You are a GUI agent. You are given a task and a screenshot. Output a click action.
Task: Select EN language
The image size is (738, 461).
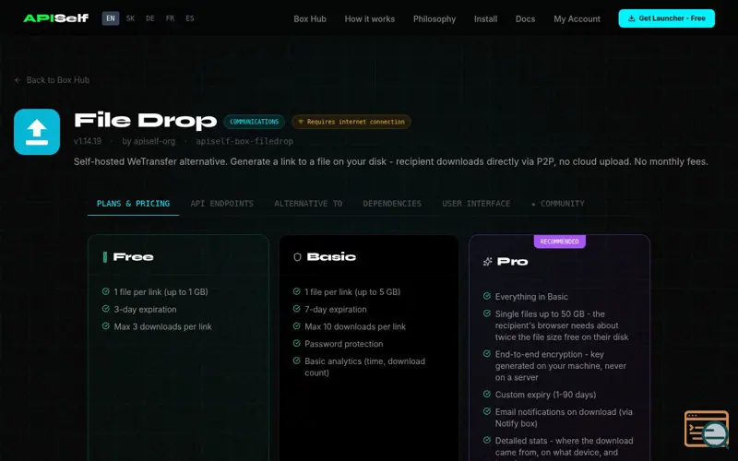pos(110,18)
